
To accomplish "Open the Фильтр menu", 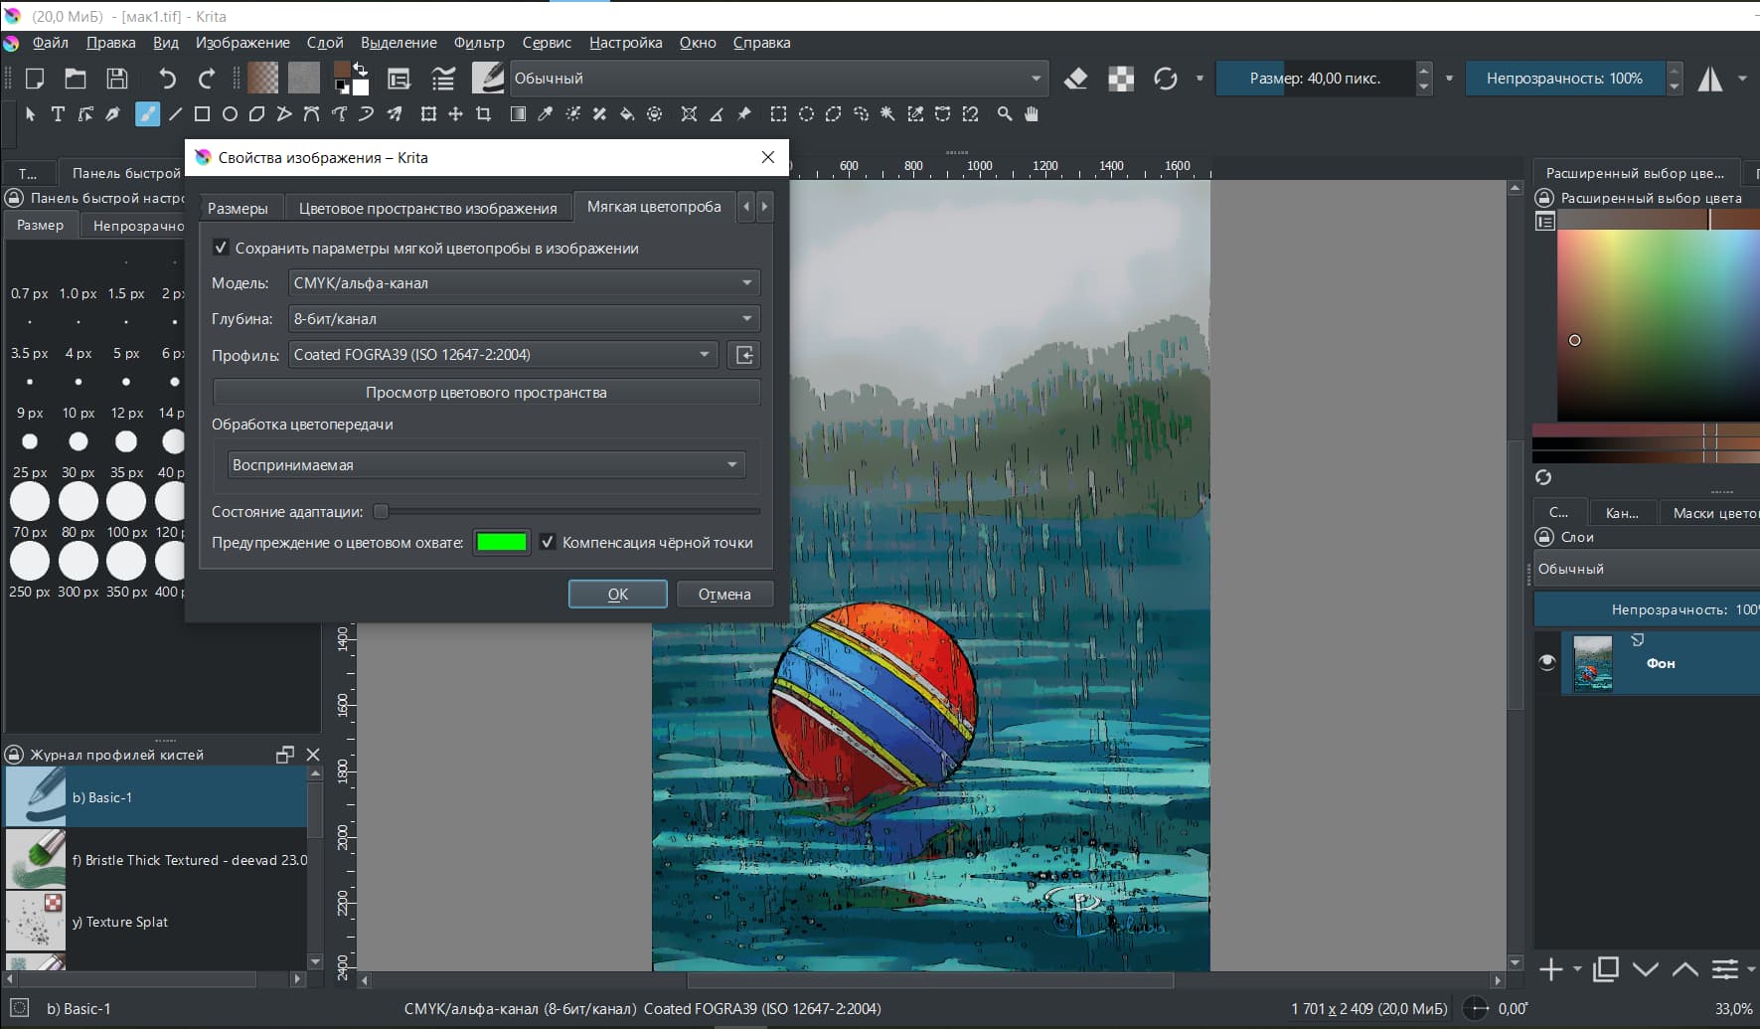I will (478, 43).
